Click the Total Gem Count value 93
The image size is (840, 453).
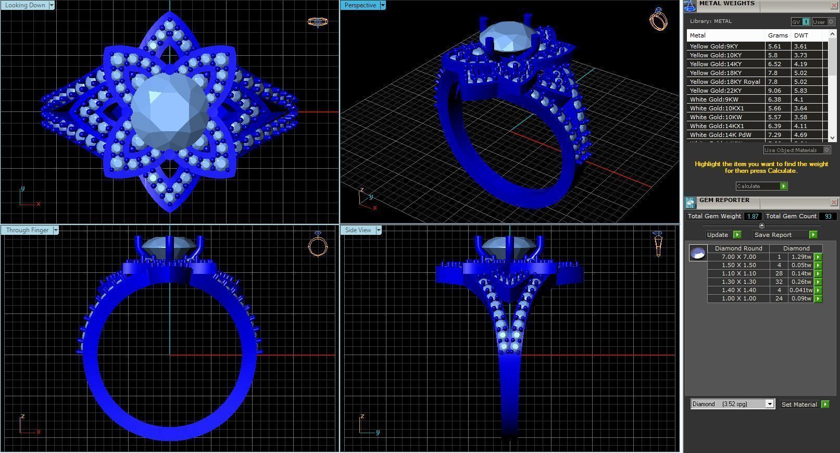click(x=828, y=216)
